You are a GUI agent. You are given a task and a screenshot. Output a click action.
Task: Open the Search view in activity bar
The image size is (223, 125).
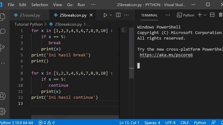click(2, 32)
